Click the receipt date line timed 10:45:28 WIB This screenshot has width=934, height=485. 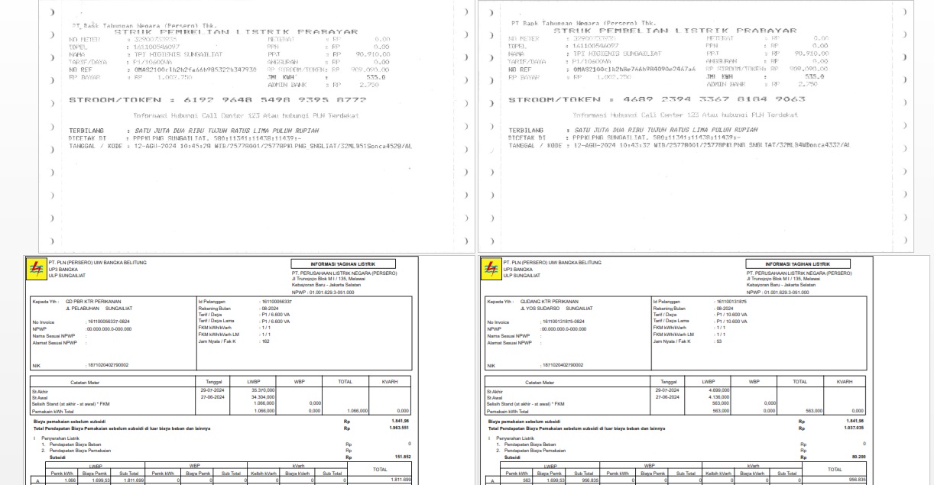pyautogui.click(x=241, y=145)
